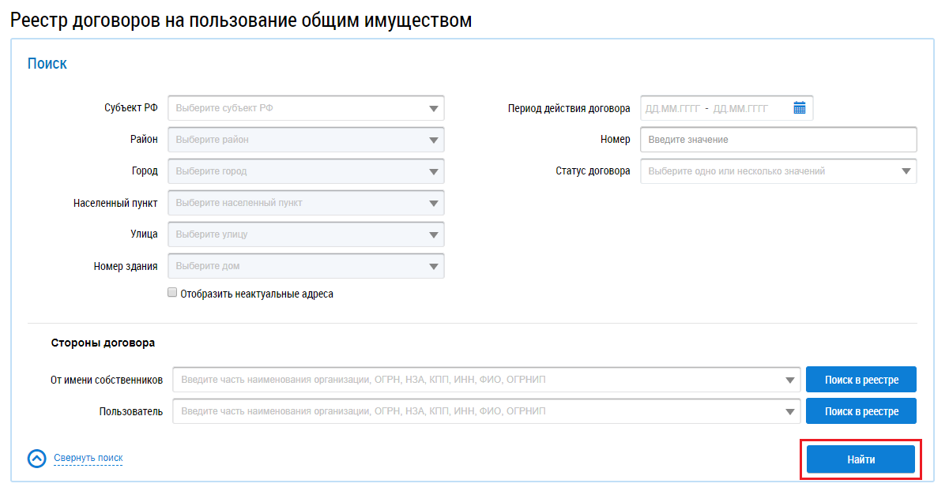Click the 'Свернуть поиск' link
Viewport: 949px width, 491px height.
(88, 458)
